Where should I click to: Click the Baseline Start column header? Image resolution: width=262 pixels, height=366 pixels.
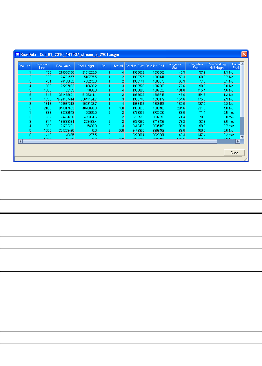[x=134, y=66]
